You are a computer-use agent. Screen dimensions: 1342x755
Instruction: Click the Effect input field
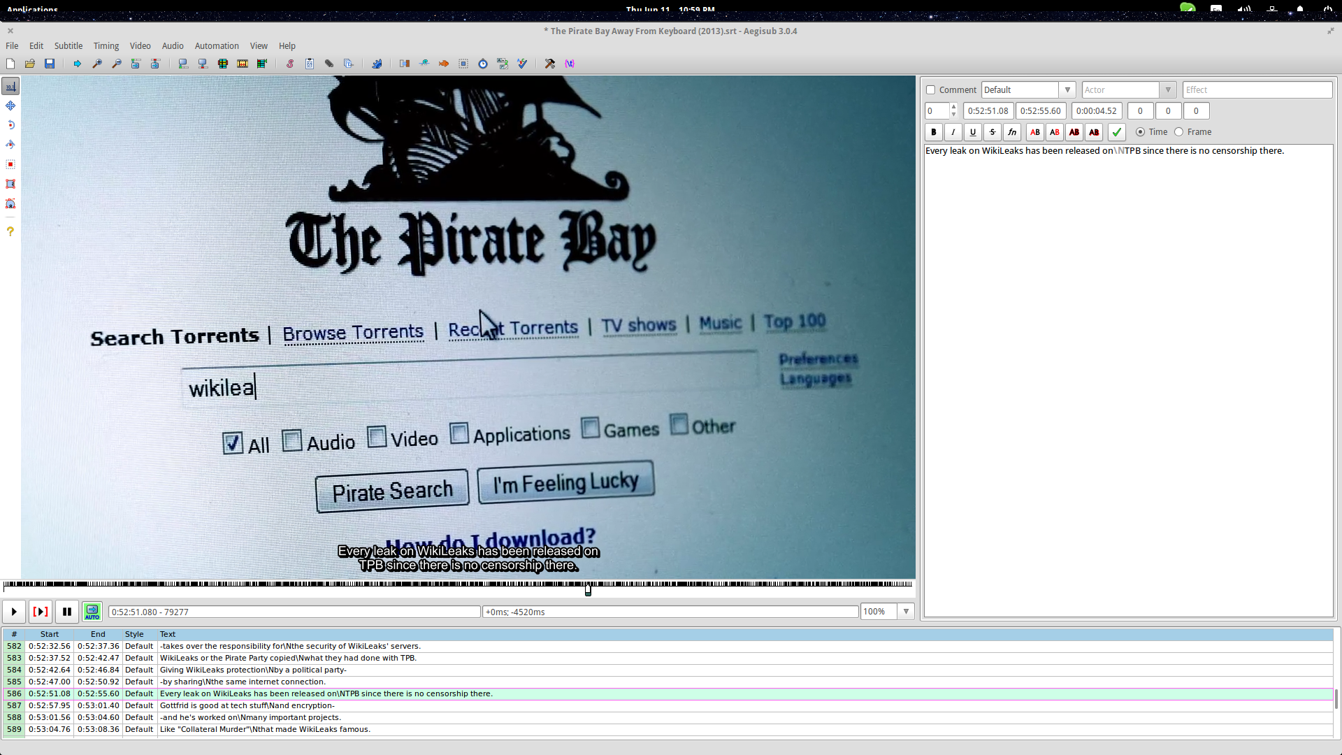click(1257, 90)
